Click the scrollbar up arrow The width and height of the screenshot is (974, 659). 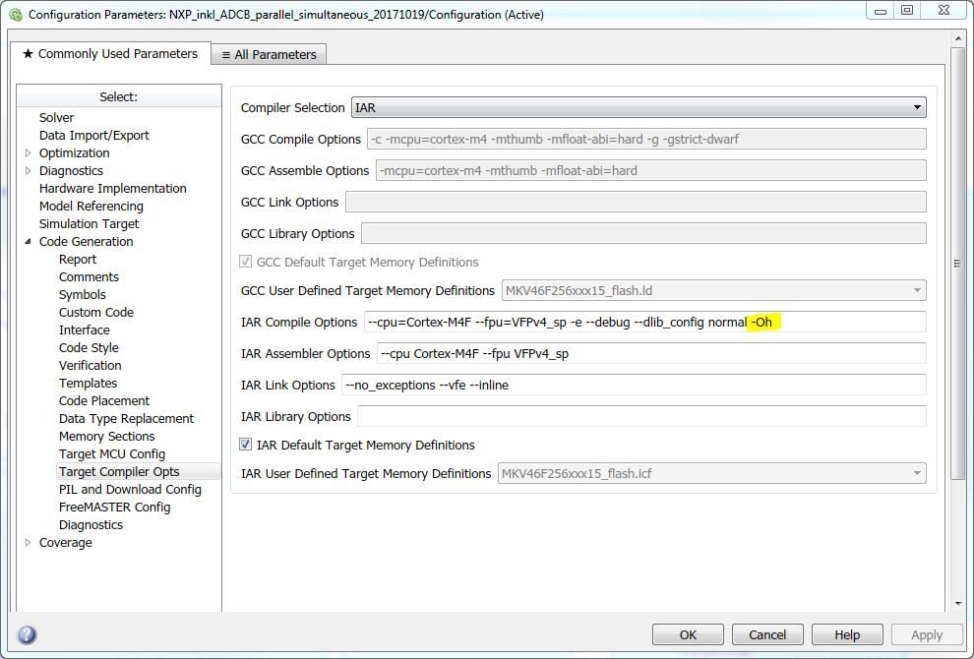pyautogui.click(x=957, y=38)
